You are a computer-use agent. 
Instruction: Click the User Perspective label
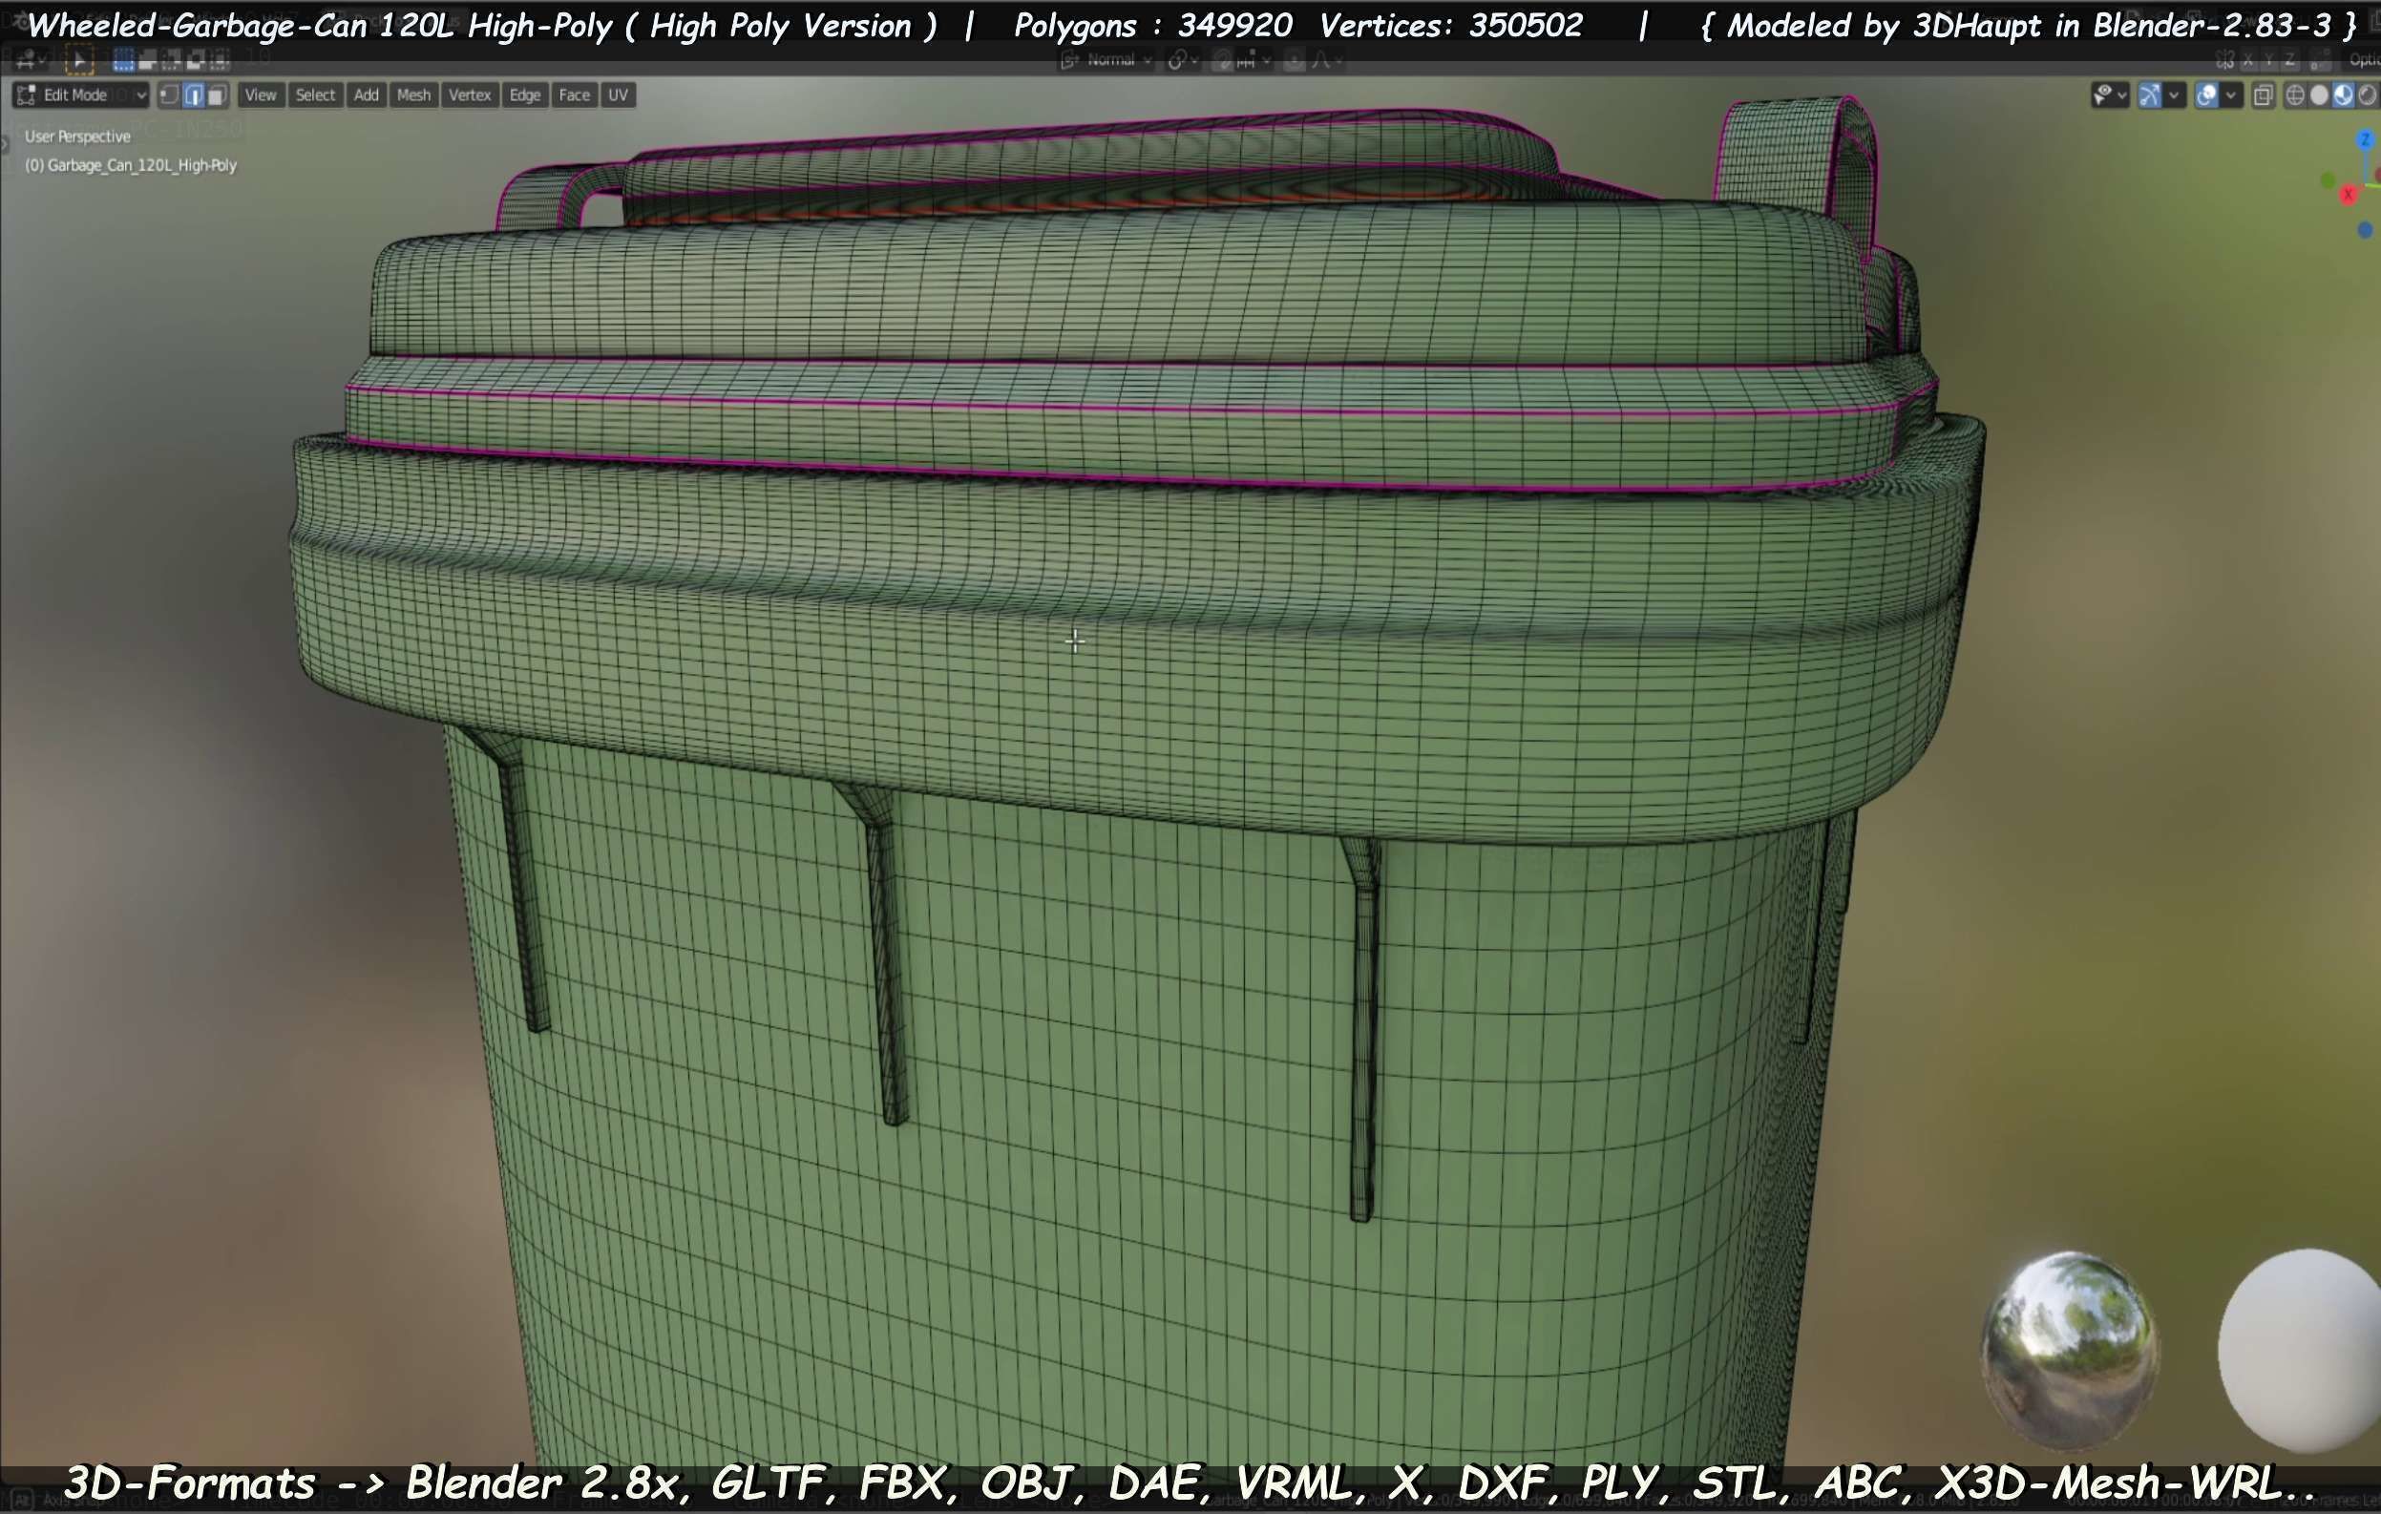(x=77, y=137)
